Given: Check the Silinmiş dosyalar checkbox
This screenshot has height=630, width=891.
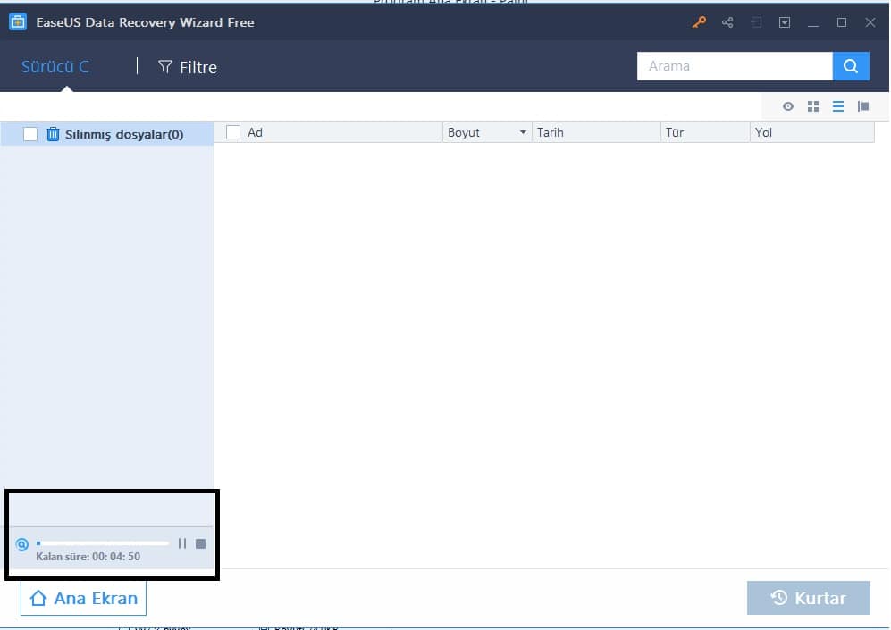Looking at the screenshot, I should (30, 134).
